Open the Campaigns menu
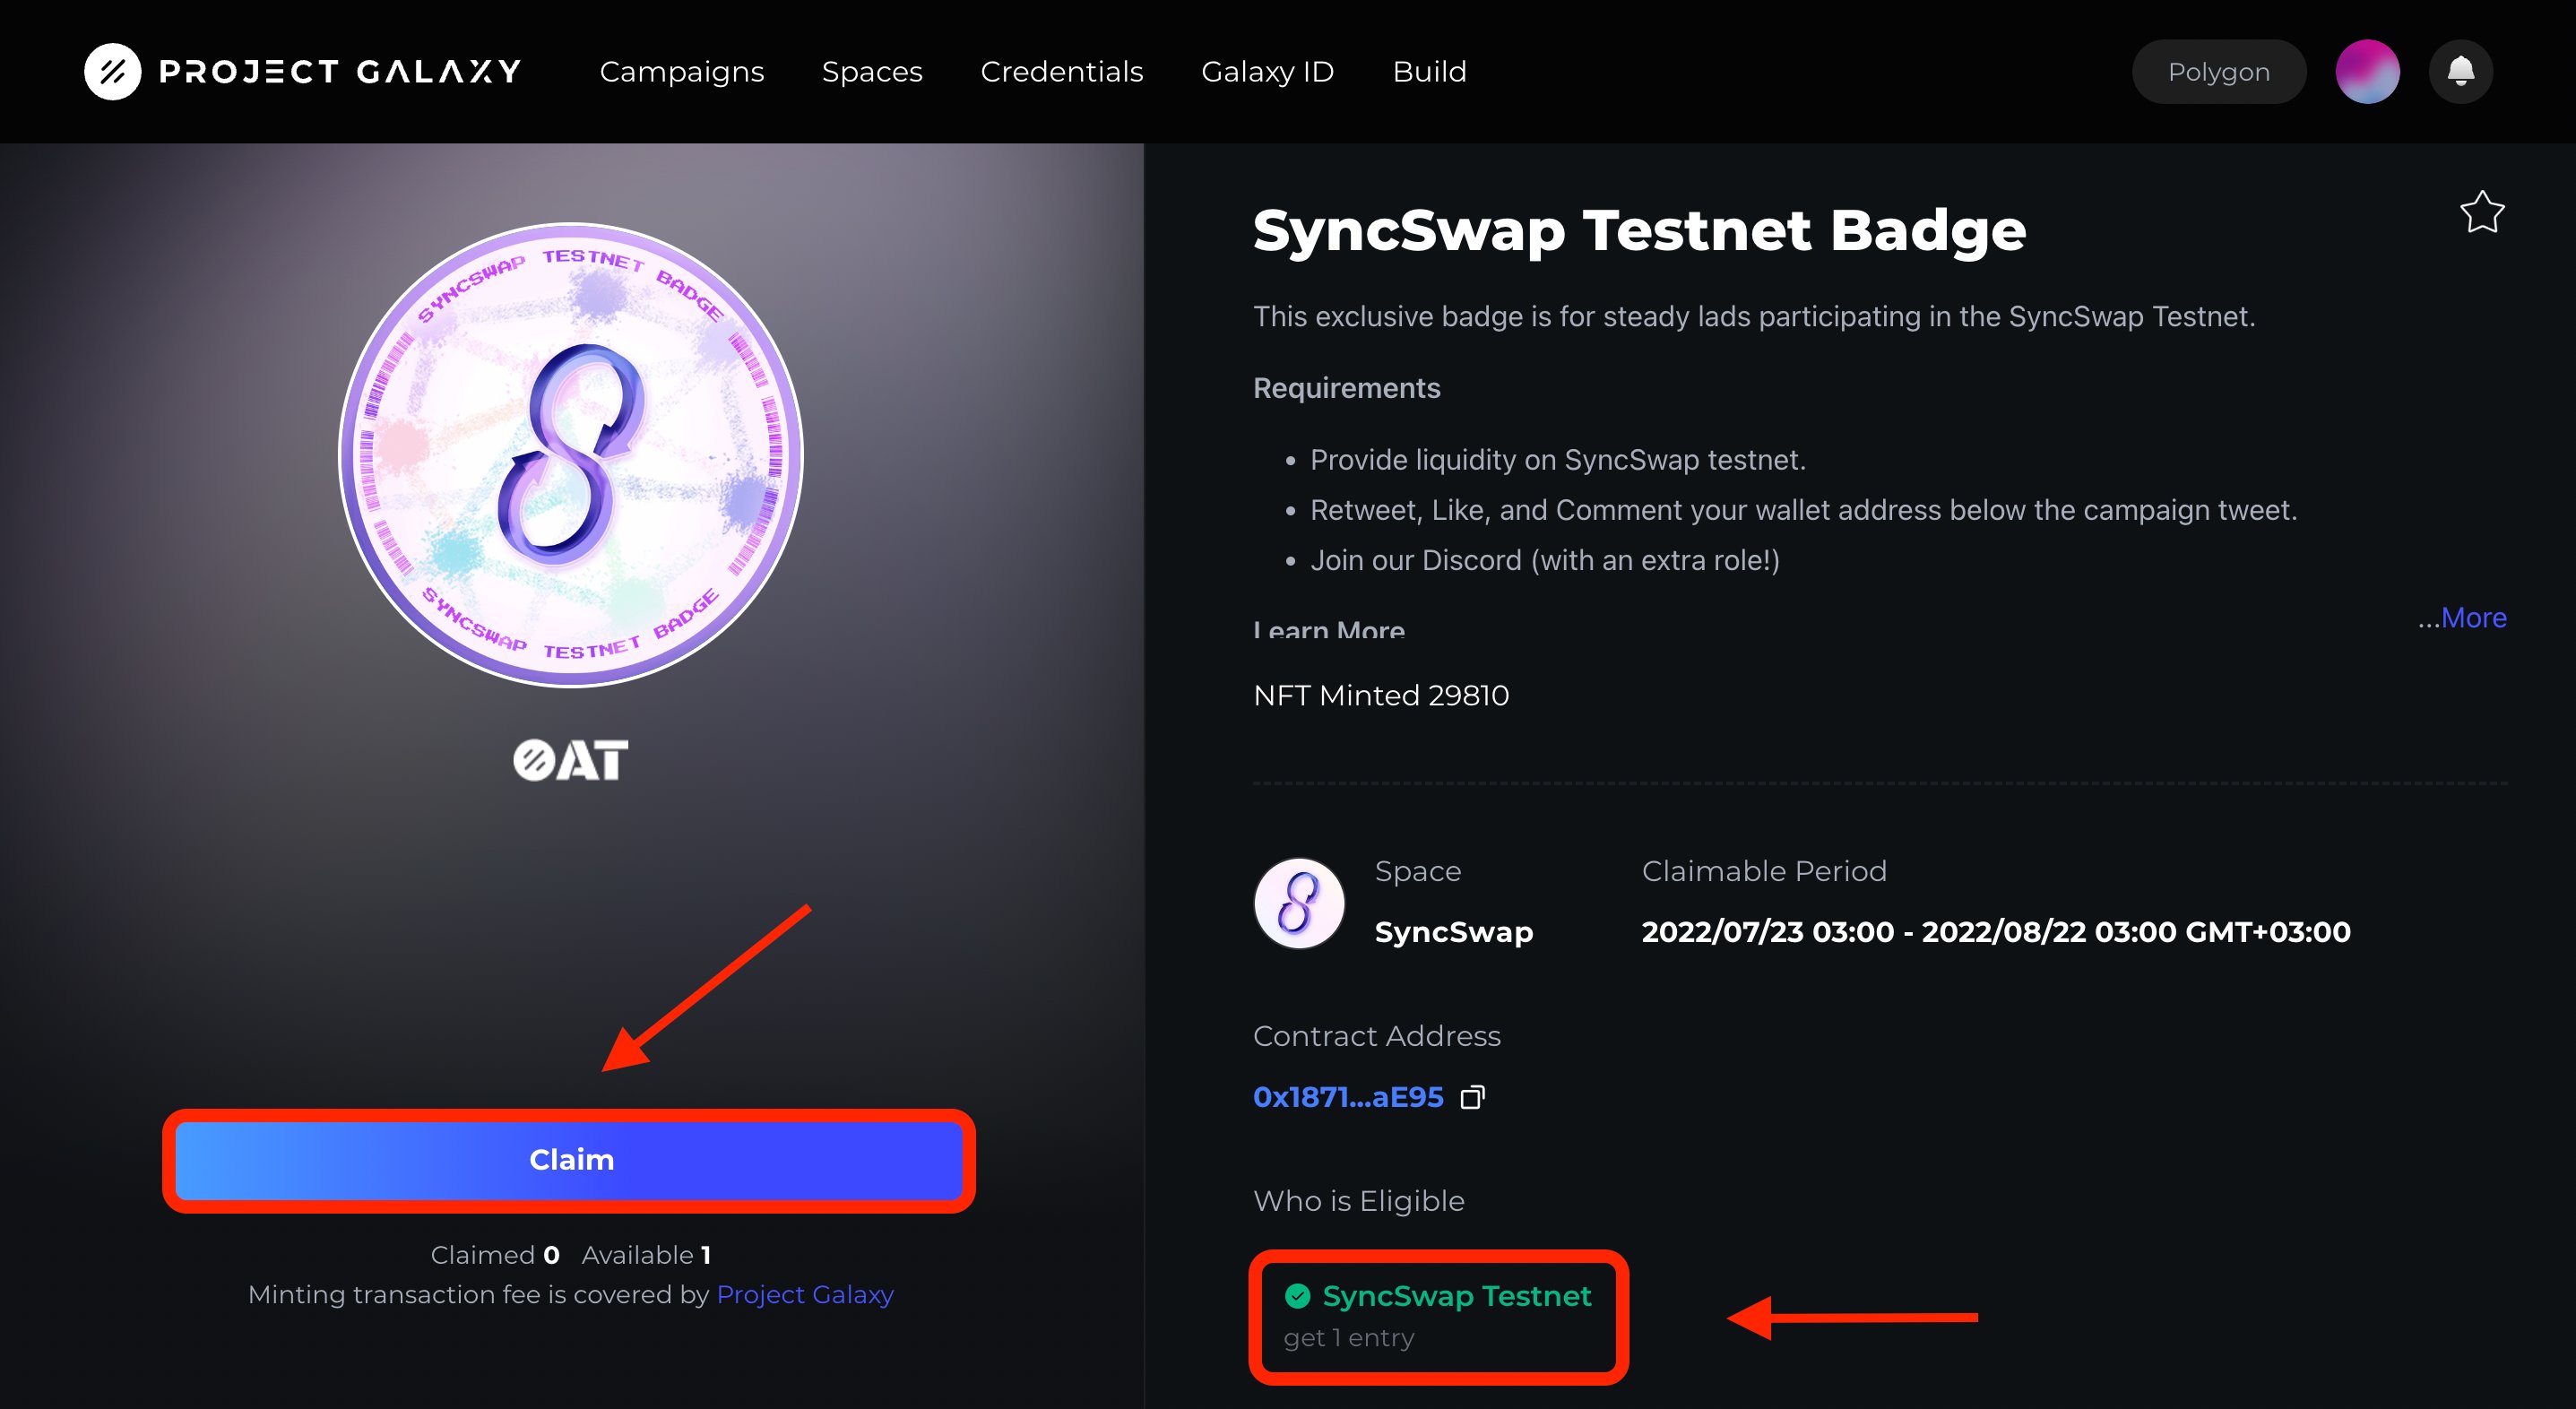The height and width of the screenshot is (1409, 2576). (681, 72)
